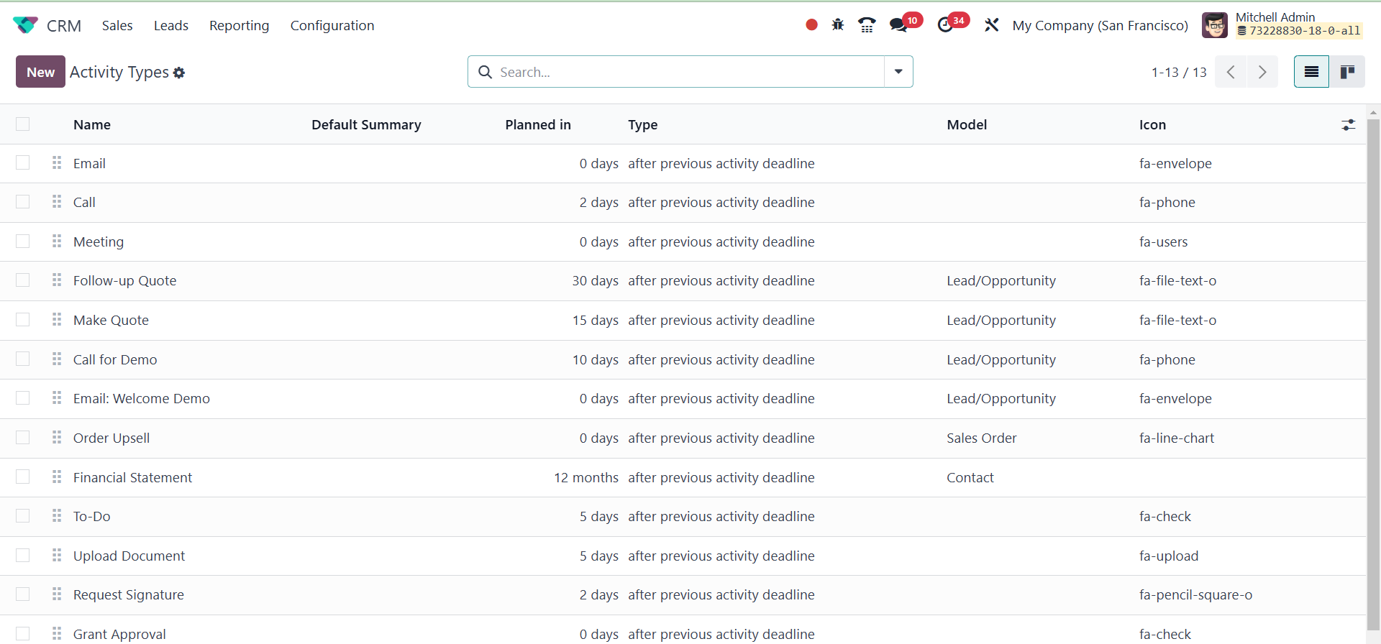This screenshot has height=644, width=1381.
Task: Click the wrench and screwdriver tools icon
Action: [x=992, y=25]
